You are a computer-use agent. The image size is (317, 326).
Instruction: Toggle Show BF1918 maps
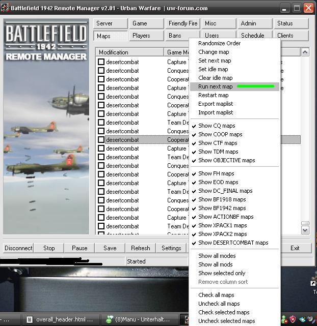[x=234, y=199]
